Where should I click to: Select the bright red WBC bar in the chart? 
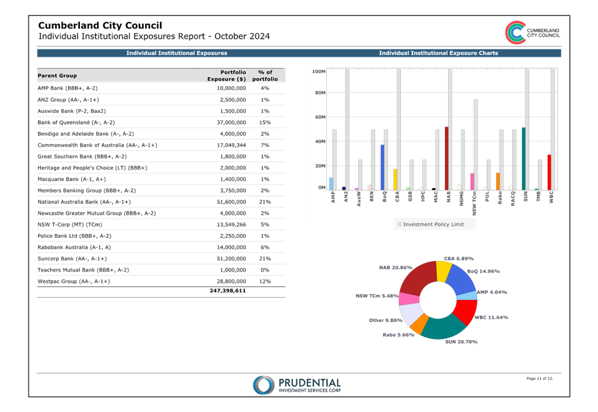pyautogui.click(x=549, y=172)
